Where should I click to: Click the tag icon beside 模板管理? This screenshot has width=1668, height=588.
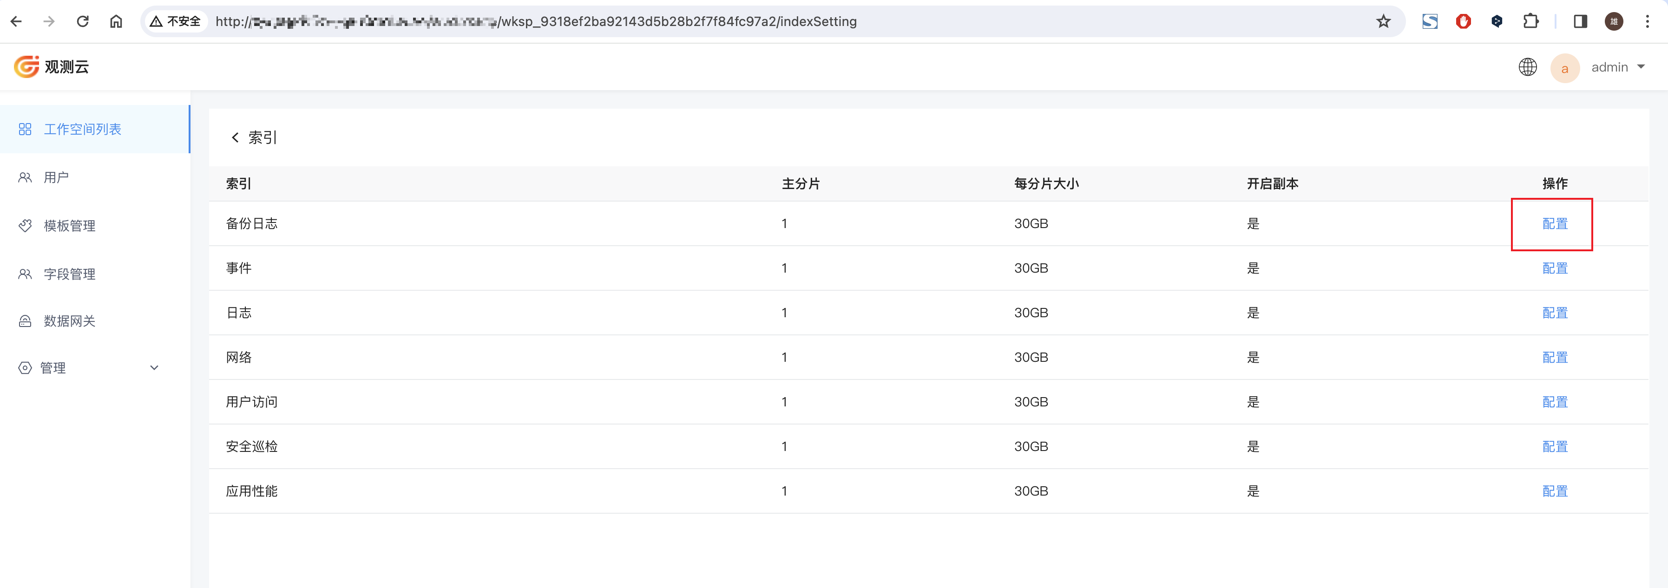[x=25, y=225]
